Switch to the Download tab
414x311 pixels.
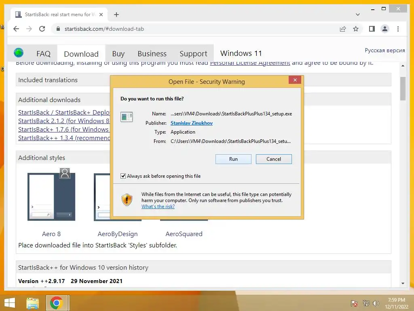click(81, 54)
